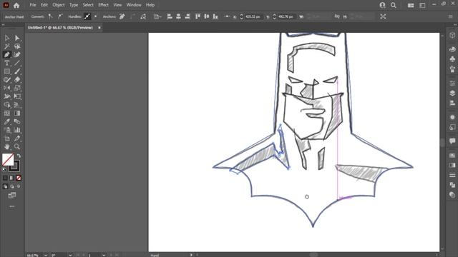This screenshot has width=458, height=257.
Task: Swap fill and stroke colors
Action: click(x=19, y=156)
